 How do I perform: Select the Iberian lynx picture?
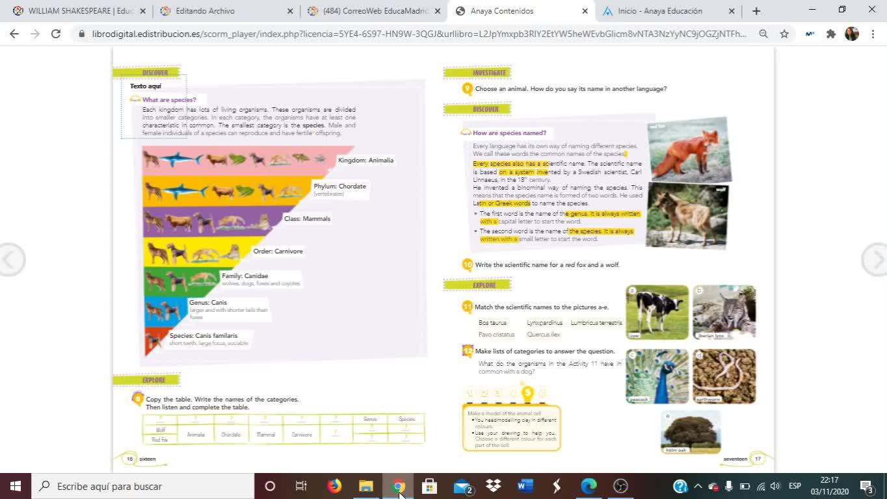tap(724, 313)
